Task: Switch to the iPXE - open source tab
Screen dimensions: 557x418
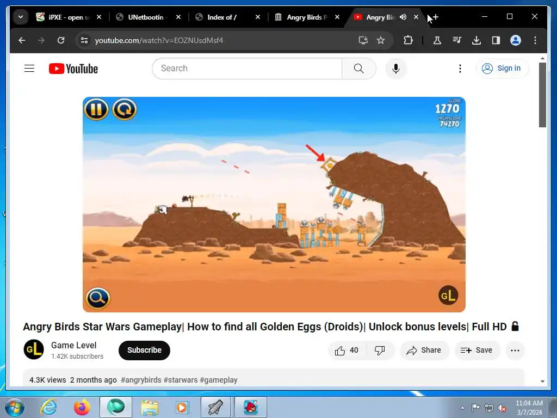Action: [x=68, y=17]
